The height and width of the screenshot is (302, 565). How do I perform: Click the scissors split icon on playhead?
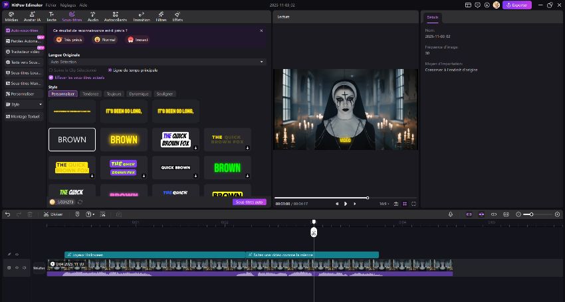[x=314, y=232]
